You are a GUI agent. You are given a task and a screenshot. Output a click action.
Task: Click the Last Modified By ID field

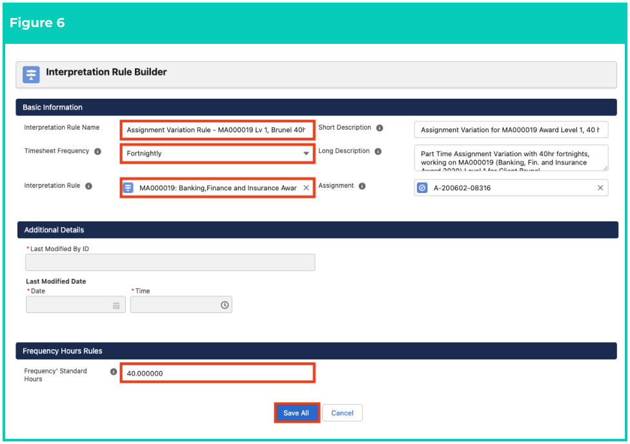pos(170,263)
